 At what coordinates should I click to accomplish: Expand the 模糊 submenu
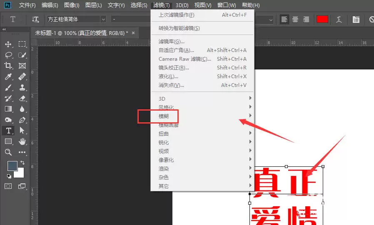coord(202,116)
